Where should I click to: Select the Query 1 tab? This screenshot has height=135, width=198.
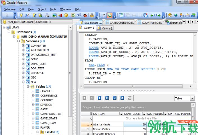pyautogui.click(x=87, y=28)
